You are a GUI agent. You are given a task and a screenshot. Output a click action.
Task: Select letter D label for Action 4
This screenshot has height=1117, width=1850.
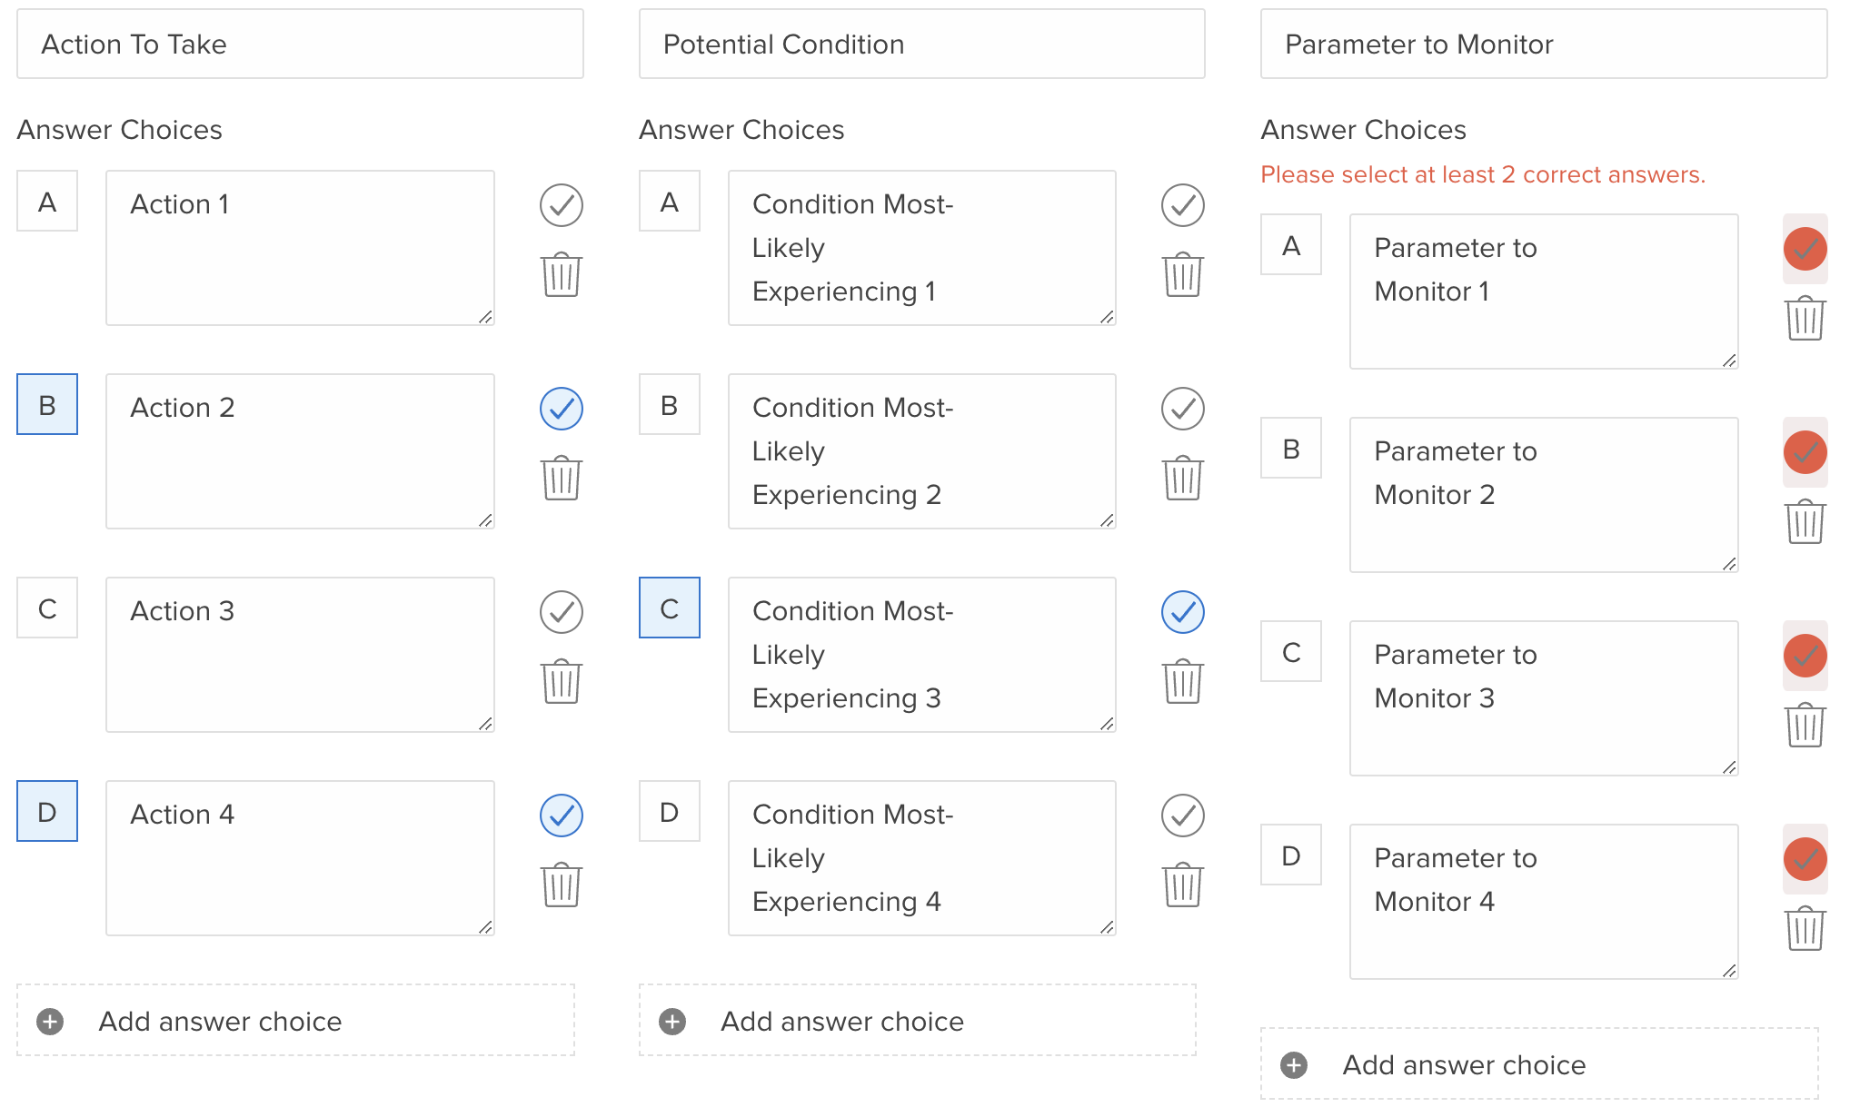(47, 811)
